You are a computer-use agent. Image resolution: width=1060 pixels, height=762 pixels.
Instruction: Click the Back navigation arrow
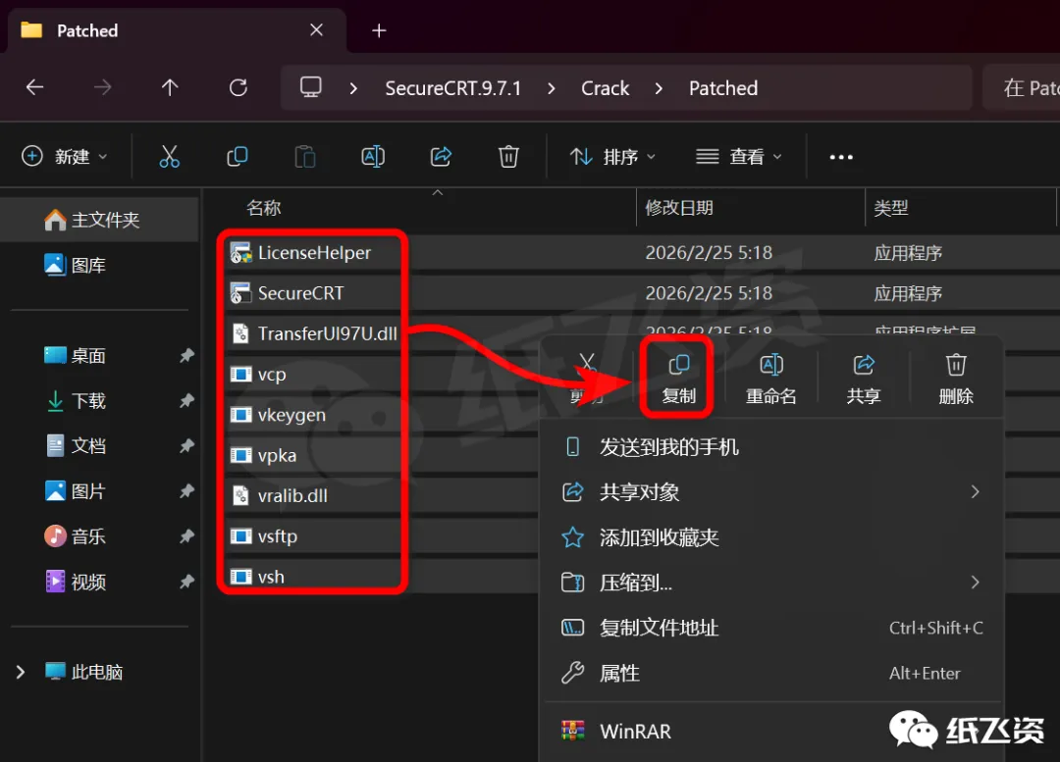(34, 87)
